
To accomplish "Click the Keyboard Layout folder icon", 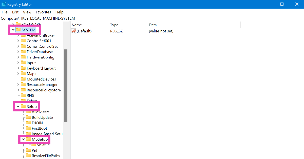I will point(23,68).
